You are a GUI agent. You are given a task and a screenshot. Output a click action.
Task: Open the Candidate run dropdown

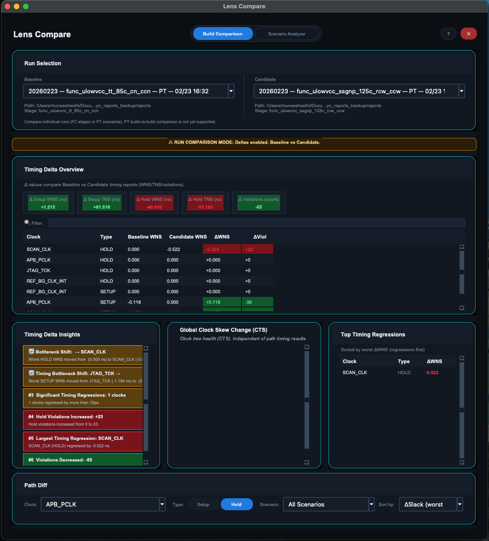(461, 91)
